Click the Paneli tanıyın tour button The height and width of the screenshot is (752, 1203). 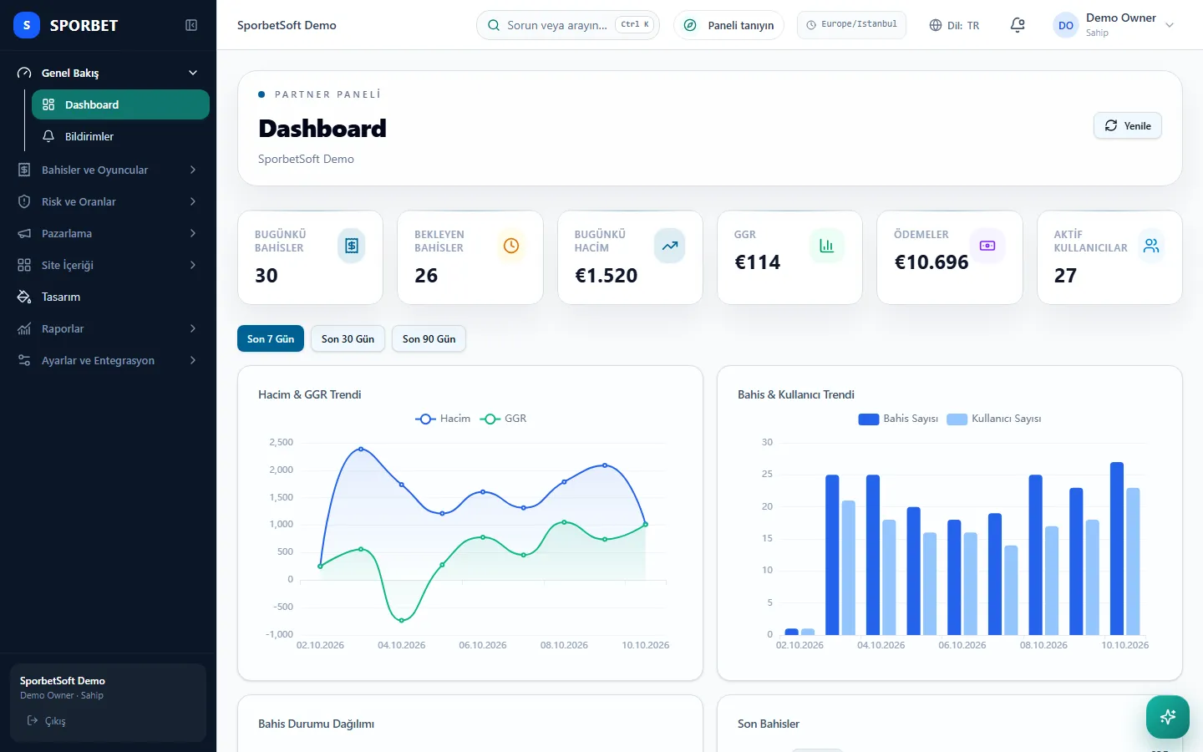coord(728,25)
